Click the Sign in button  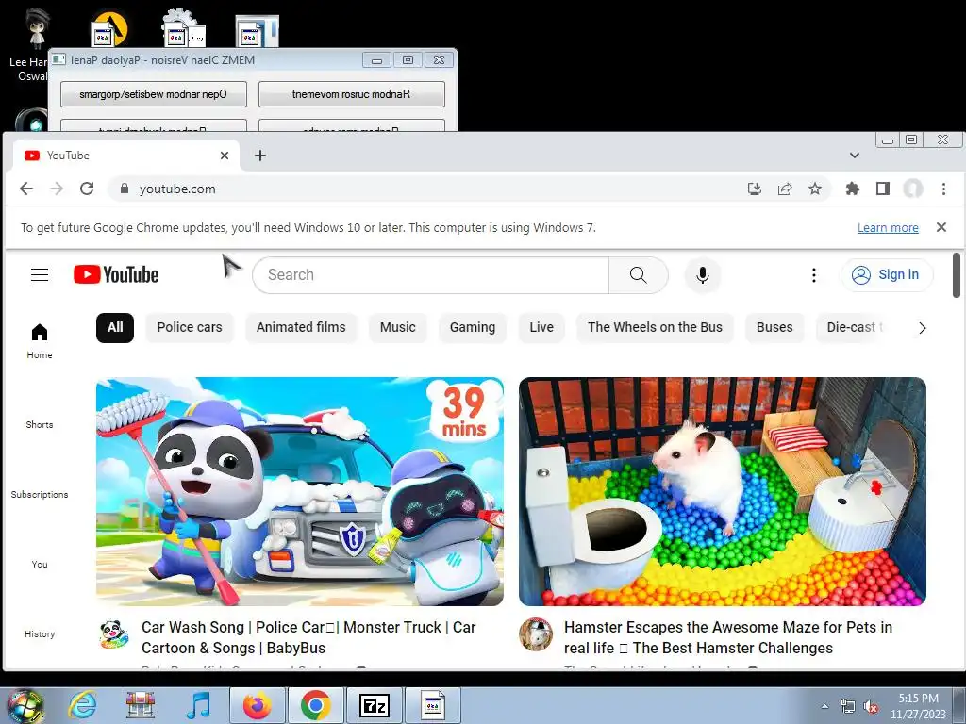(x=887, y=274)
